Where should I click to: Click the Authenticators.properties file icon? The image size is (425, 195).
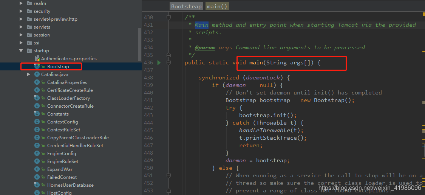tap(37, 59)
